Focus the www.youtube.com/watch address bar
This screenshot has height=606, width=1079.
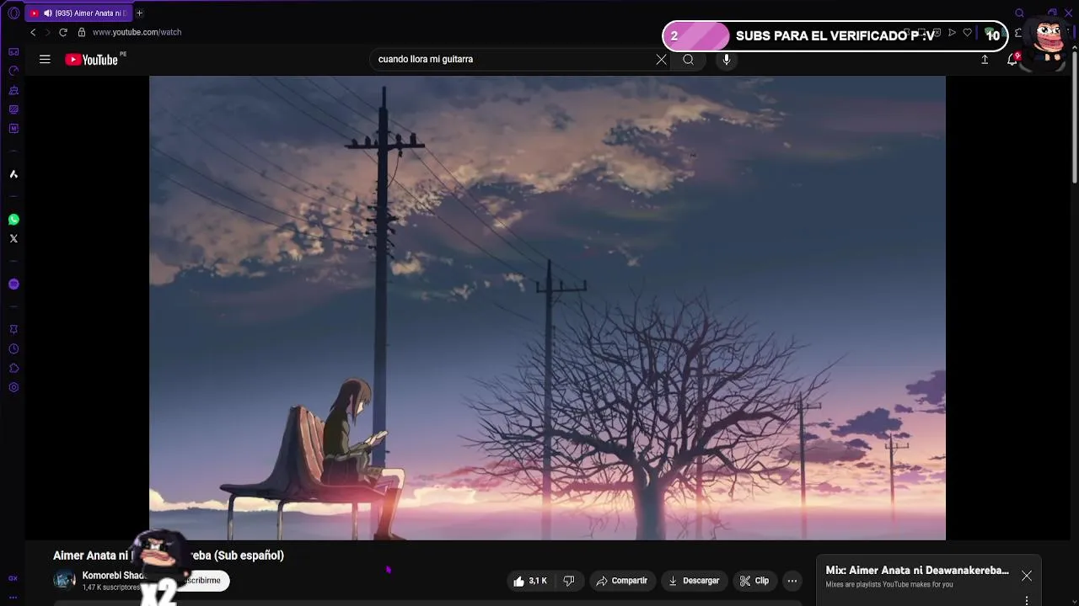point(137,32)
